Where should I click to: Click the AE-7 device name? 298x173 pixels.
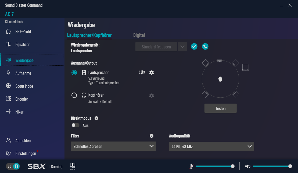point(9,14)
